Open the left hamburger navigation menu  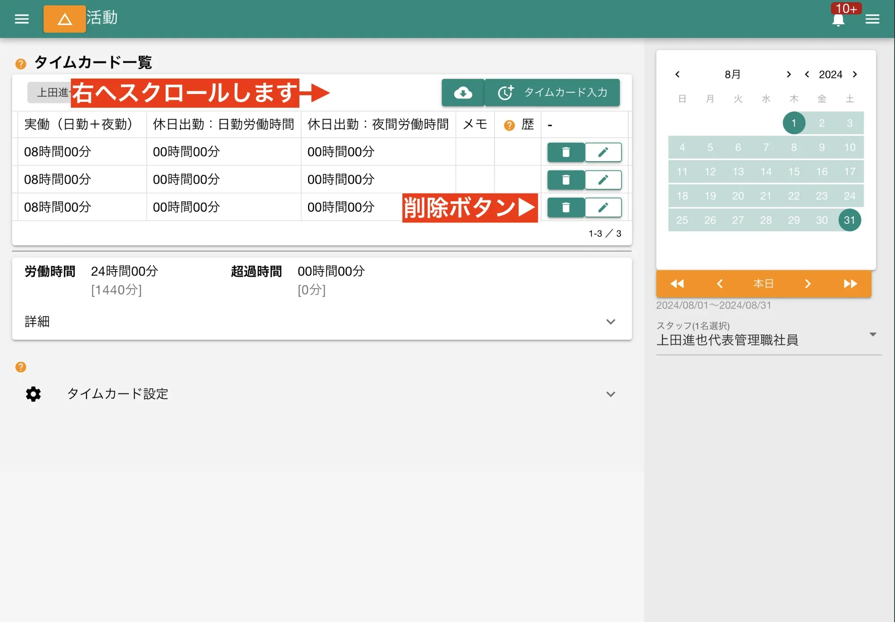(x=21, y=18)
